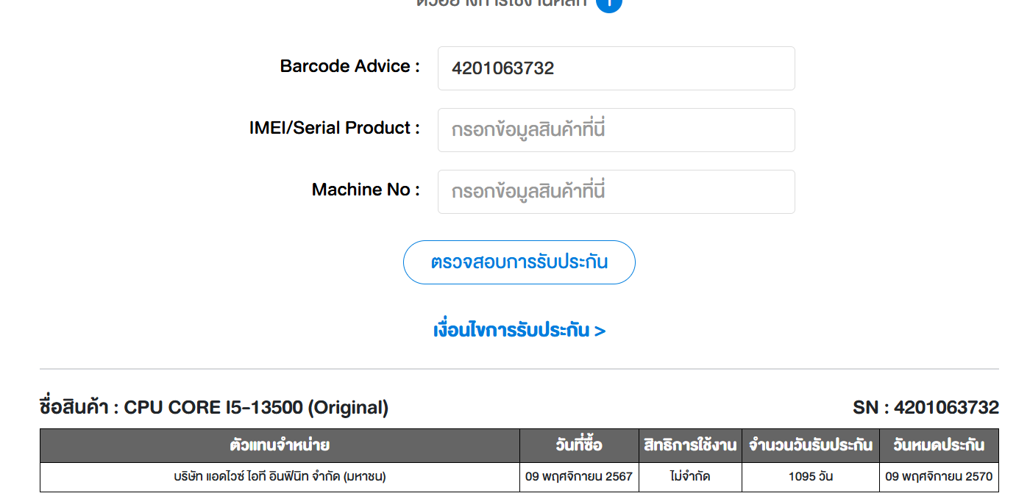Viewport: 1030px width, 496px height.
Task: Click the purchase date 09 พฤศจิกายน 2567 cell
Action: (579, 477)
